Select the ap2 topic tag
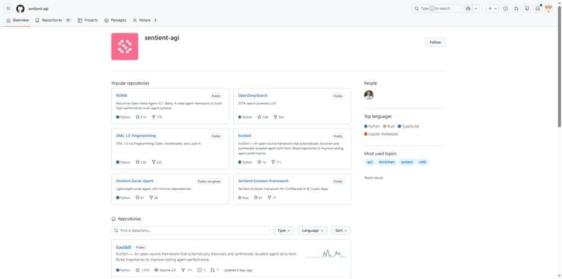This screenshot has width=562, height=279. (369, 162)
